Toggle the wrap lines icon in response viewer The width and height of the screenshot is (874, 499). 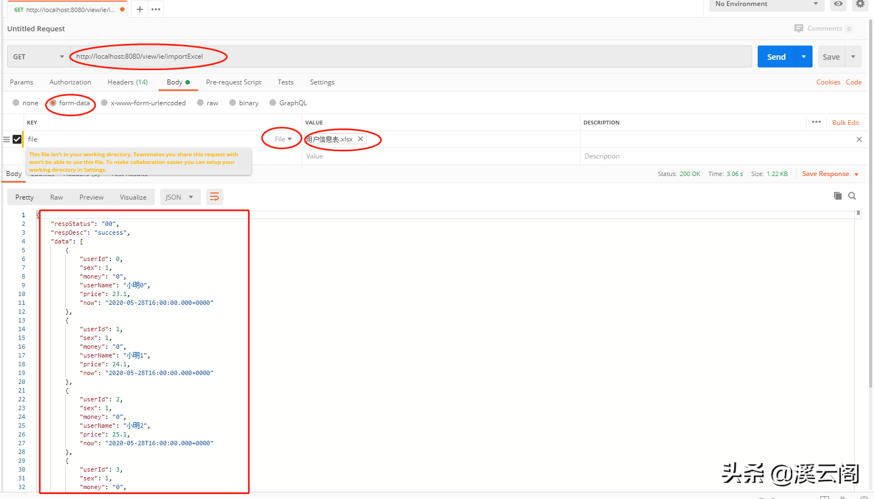[215, 197]
